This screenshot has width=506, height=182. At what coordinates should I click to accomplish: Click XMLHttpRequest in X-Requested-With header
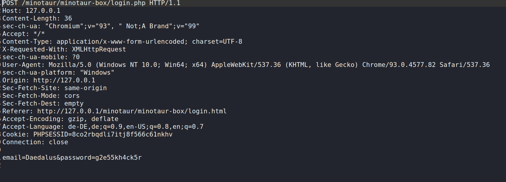tap(99, 50)
